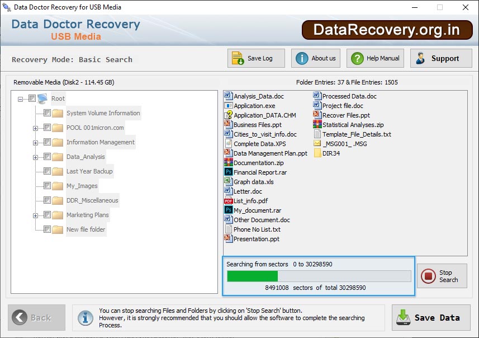Click the PowerPoint icon of Recover Files.ppt
The height and width of the screenshot is (338, 479).
[x=317, y=115]
